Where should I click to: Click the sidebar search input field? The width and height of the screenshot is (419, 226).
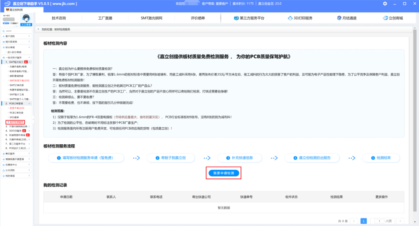point(17,31)
